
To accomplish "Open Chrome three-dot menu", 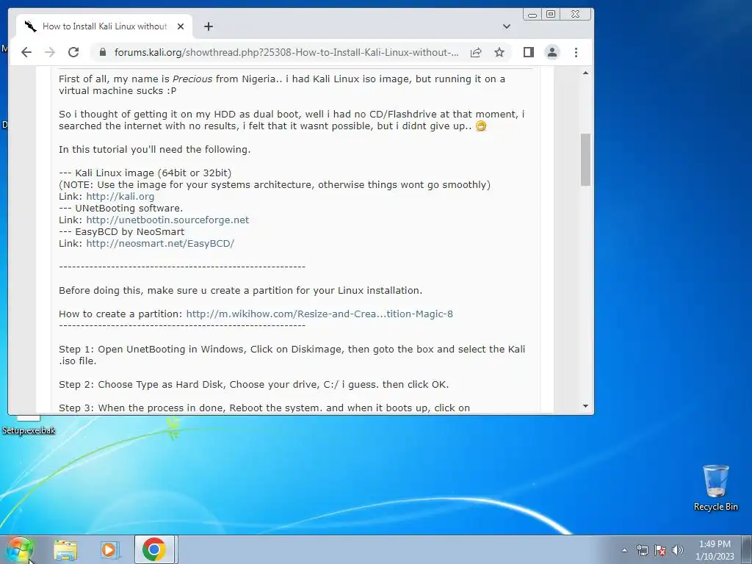I will tap(576, 52).
